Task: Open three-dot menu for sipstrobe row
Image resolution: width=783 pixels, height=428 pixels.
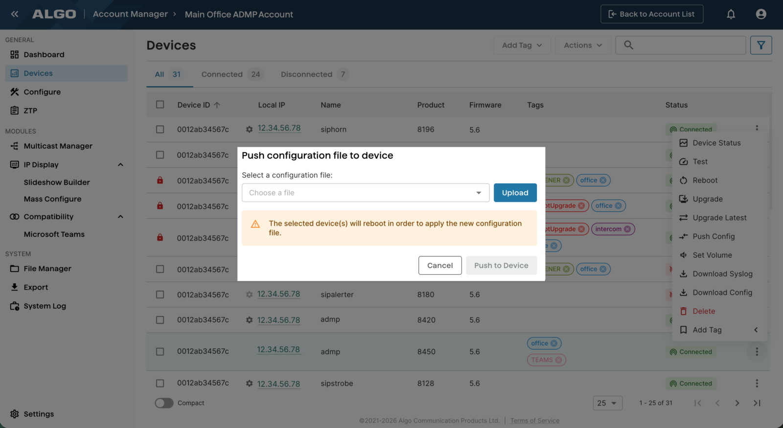Action: [x=757, y=383]
